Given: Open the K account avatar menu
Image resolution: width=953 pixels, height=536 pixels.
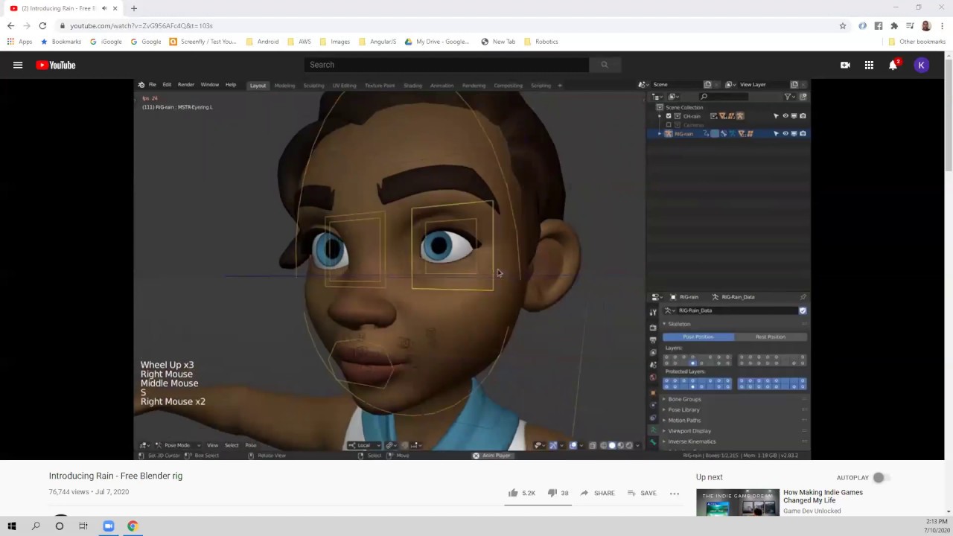Looking at the screenshot, I should coord(921,65).
